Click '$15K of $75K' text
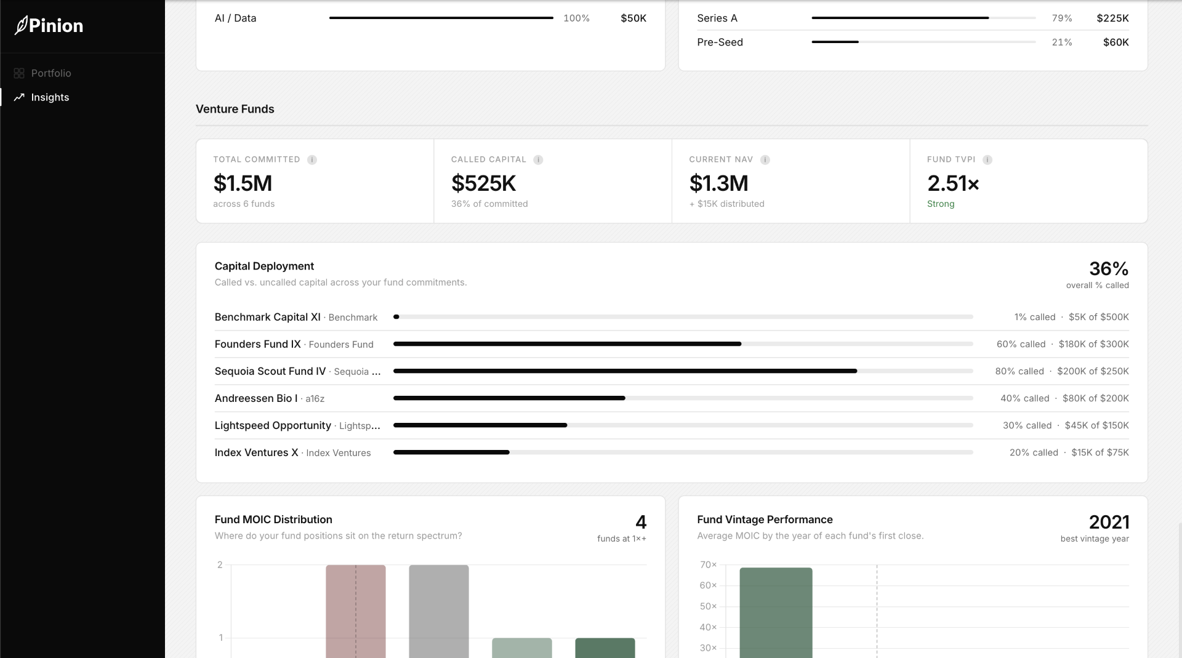The image size is (1182, 658). [1100, 452]
